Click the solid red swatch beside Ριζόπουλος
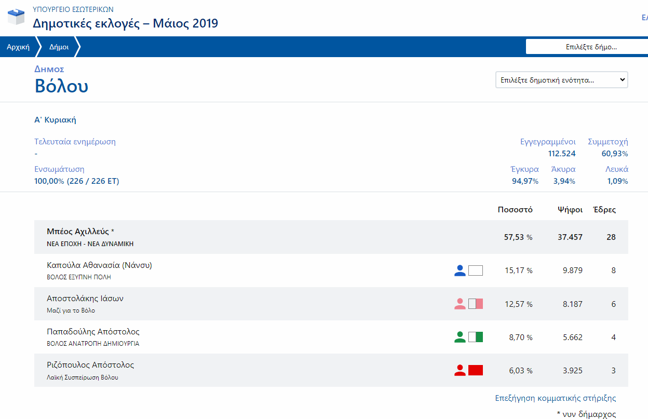Image resolution: width=648 pixels, height=419 pixels. 476,370
